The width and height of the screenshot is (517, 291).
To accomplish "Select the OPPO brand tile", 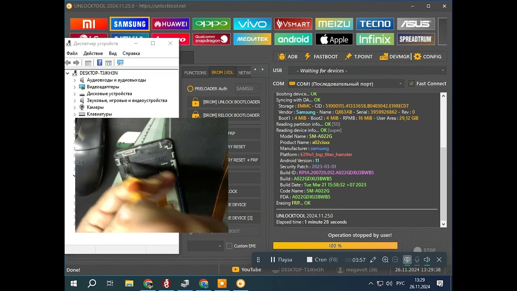I will click(211, 24).
